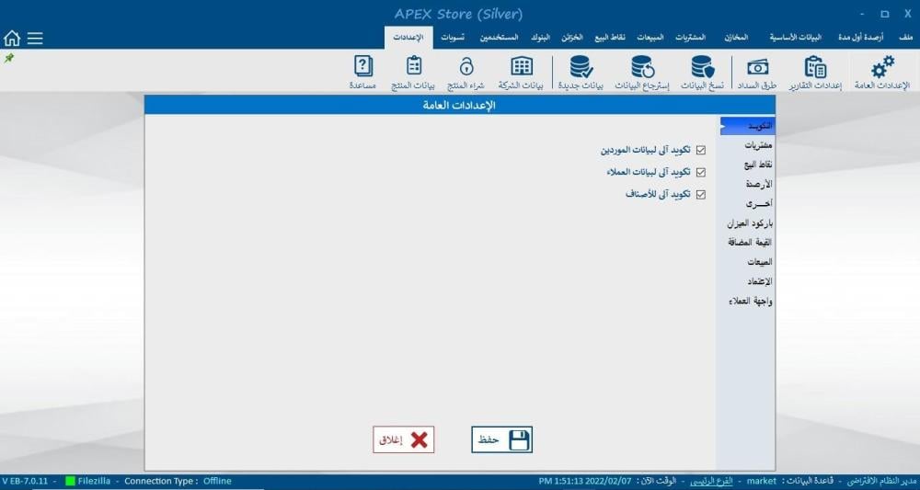Click the حفظ save button
Image resolution: width=920 pixels, height=490 pixels.
[502, 440]
